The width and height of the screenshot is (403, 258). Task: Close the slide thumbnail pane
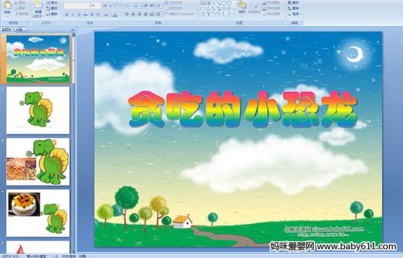click(73, 29)
